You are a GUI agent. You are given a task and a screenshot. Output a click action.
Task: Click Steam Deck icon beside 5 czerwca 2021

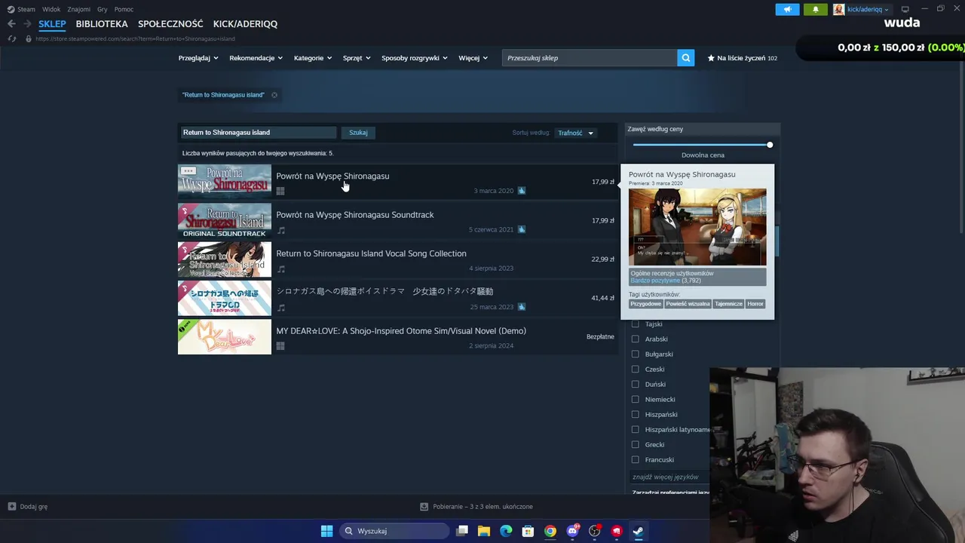(522, 229)
